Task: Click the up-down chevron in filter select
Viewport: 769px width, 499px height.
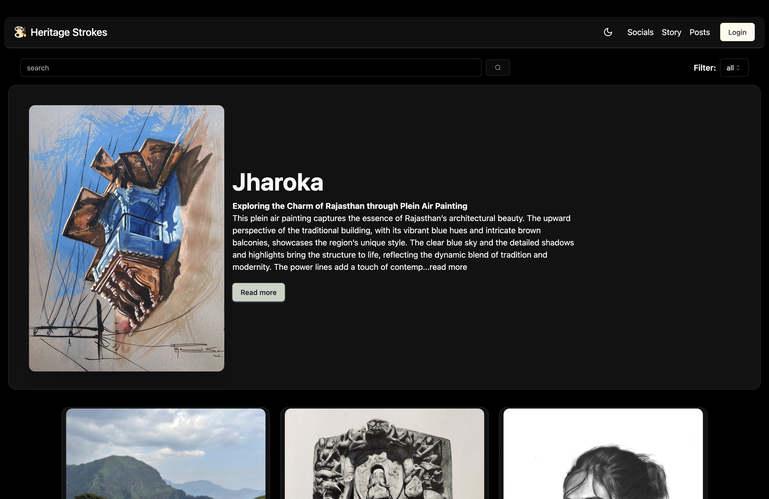Action: pyautogui.click(x=738, y=68)
